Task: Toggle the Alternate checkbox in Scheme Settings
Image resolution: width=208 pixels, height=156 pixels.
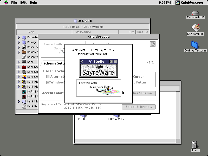Action: [x=48, y=76]
